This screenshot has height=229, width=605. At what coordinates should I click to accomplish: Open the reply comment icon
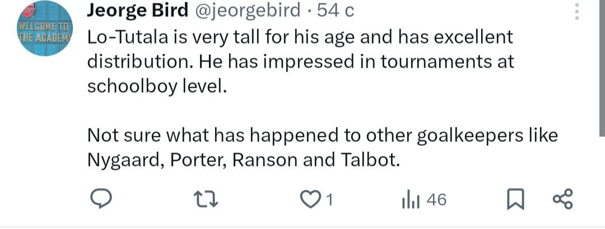[101, 199]
